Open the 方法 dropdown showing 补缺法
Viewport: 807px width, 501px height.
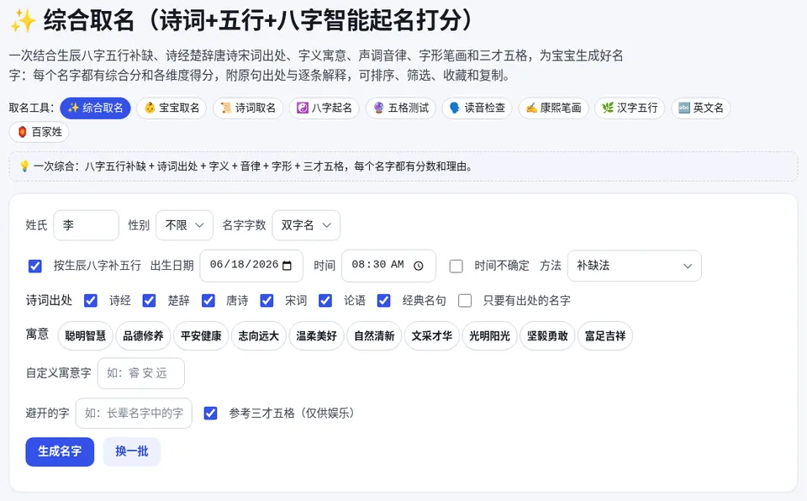[x=634, y=266]
